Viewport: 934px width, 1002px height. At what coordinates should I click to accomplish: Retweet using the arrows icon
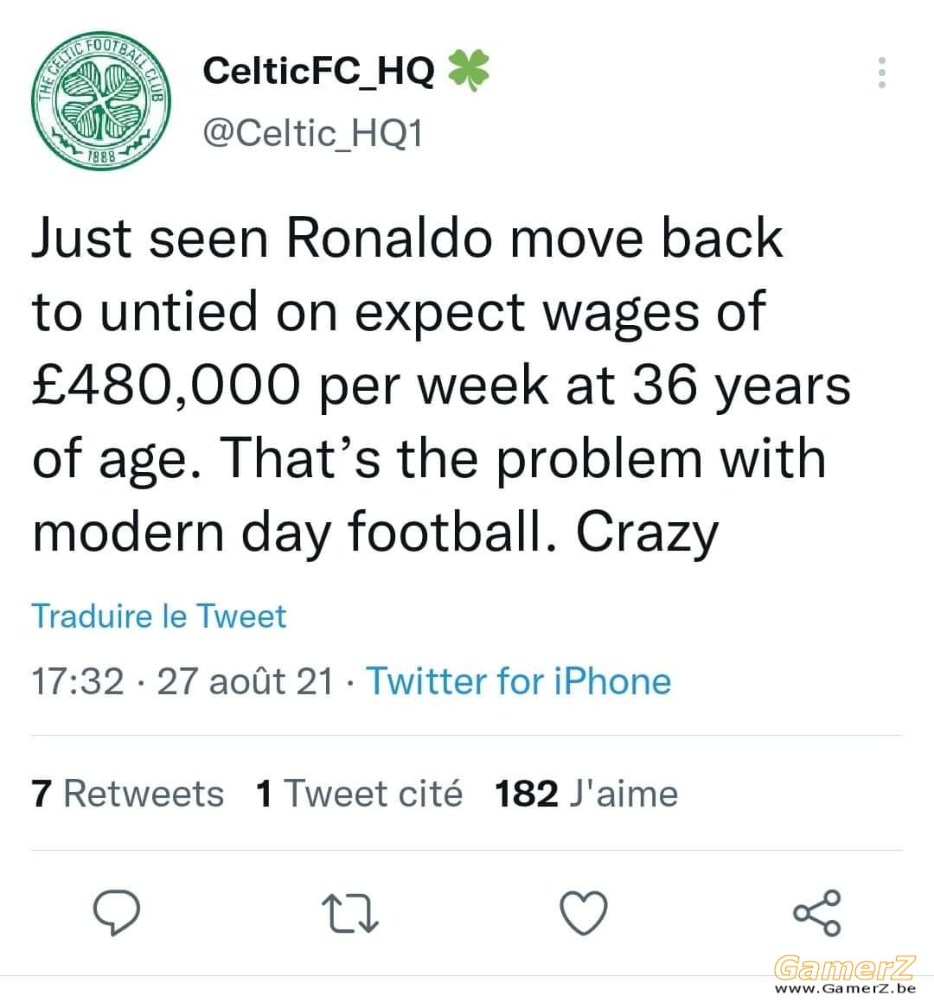pos(349,913)
